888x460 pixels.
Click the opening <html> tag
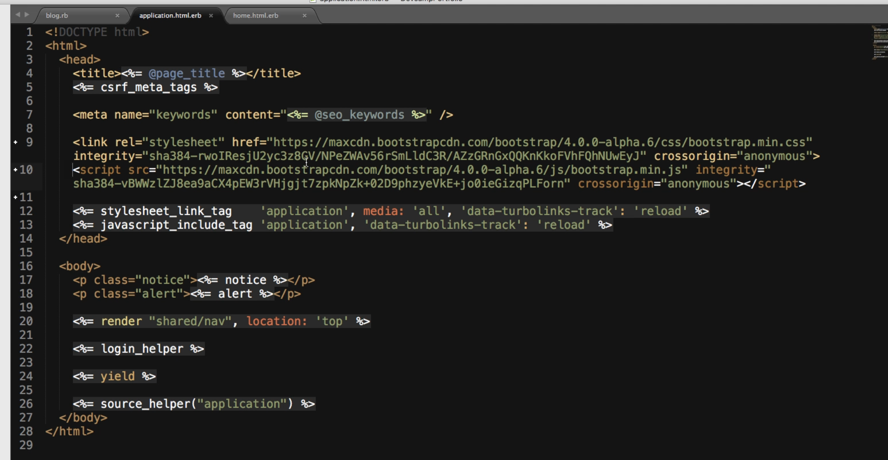[x=66, y=46]
